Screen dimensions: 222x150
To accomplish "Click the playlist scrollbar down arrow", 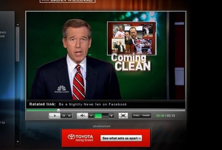I will (18, 141).
